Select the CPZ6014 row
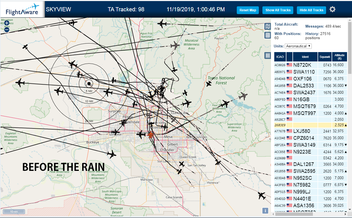The width and height of the screenshot is (352, 218). click(x=311, y=138)
